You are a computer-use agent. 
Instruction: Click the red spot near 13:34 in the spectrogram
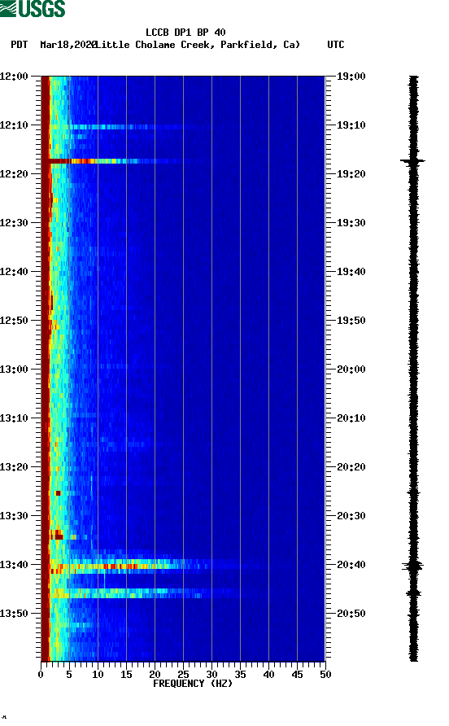[x=59, y=535]
